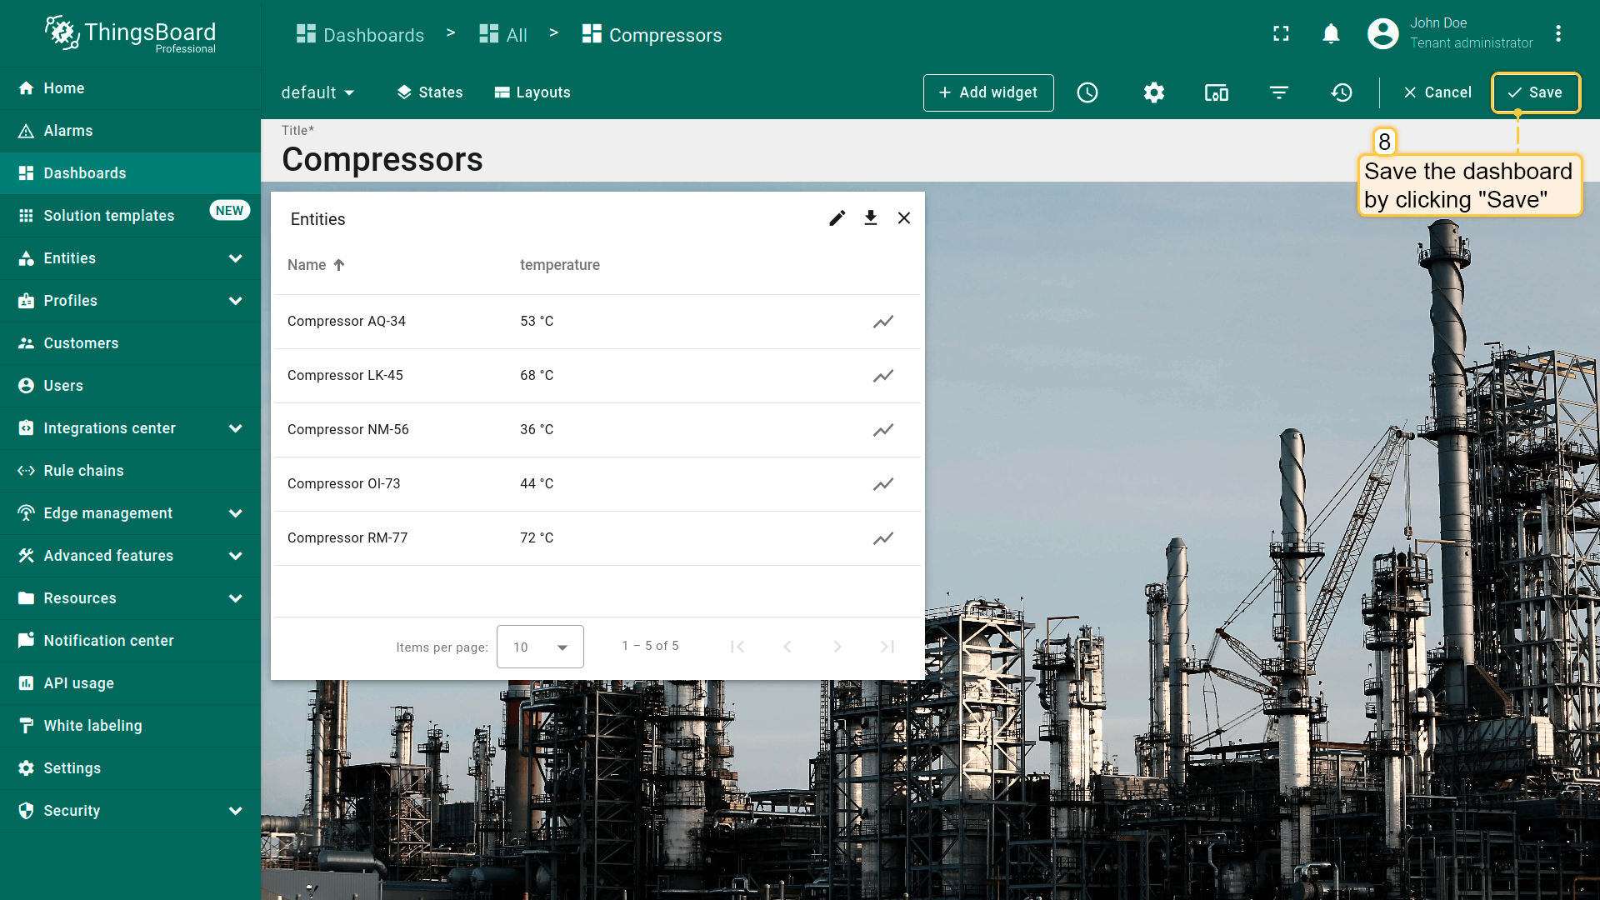Go to Alarms in sidebar
Image resolution: width=1600 pixels, height=900 pixels.
click(68, 131)
